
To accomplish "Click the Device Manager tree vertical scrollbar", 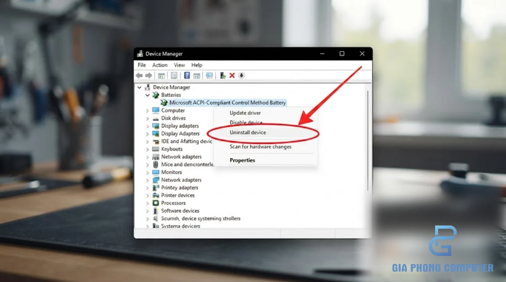I will click(368, 141).
